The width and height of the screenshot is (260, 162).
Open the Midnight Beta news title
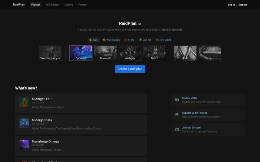coord(42,120)
